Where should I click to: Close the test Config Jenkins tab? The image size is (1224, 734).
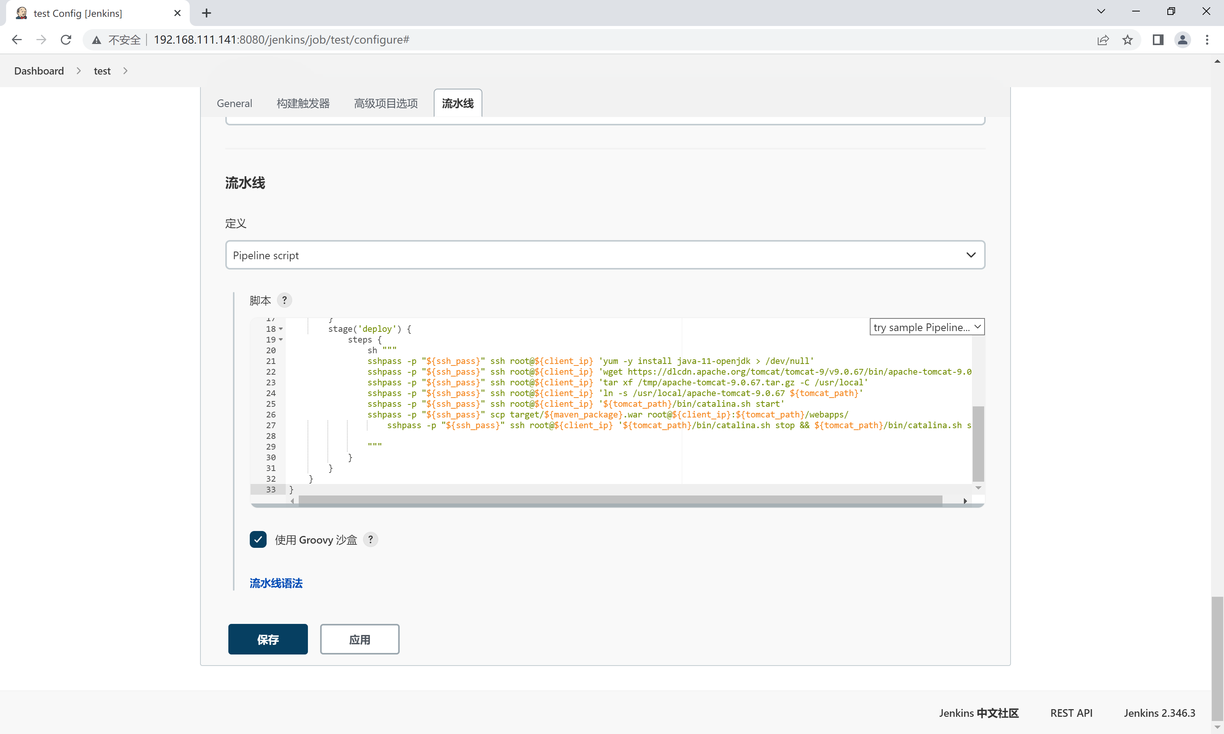[177, 13]
